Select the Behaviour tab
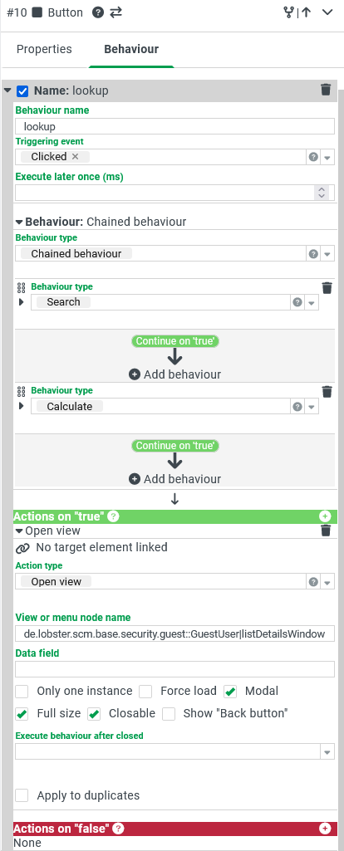Image resolution: width=344 pixels, height=851 pixels. tap(131, 49)
